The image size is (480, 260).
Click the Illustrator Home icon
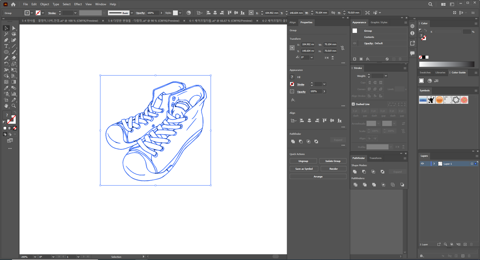pos(13,4)
